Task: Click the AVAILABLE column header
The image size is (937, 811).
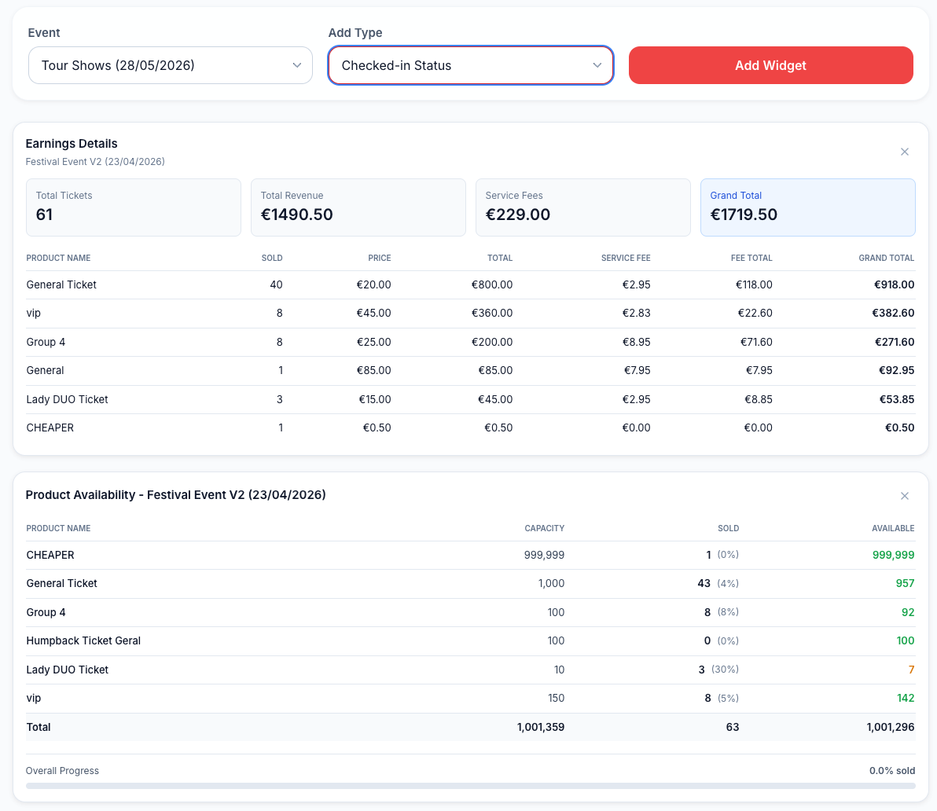Action: [893, 528]
